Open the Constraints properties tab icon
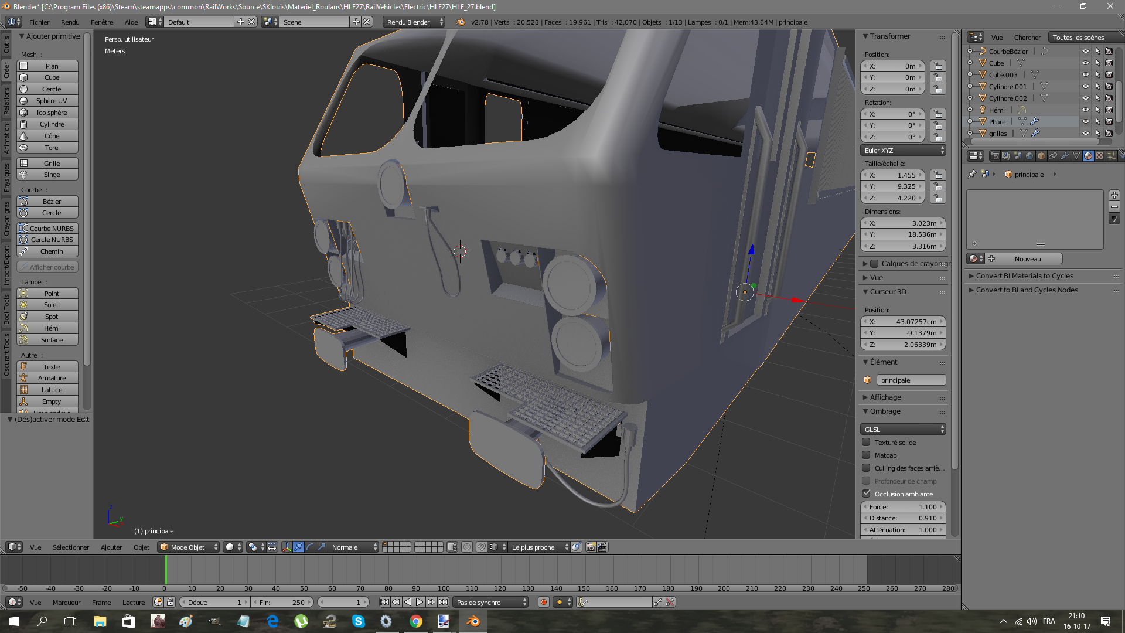Image resolution: width=1125 pixels, height=633 pixels. (1053, 155)
